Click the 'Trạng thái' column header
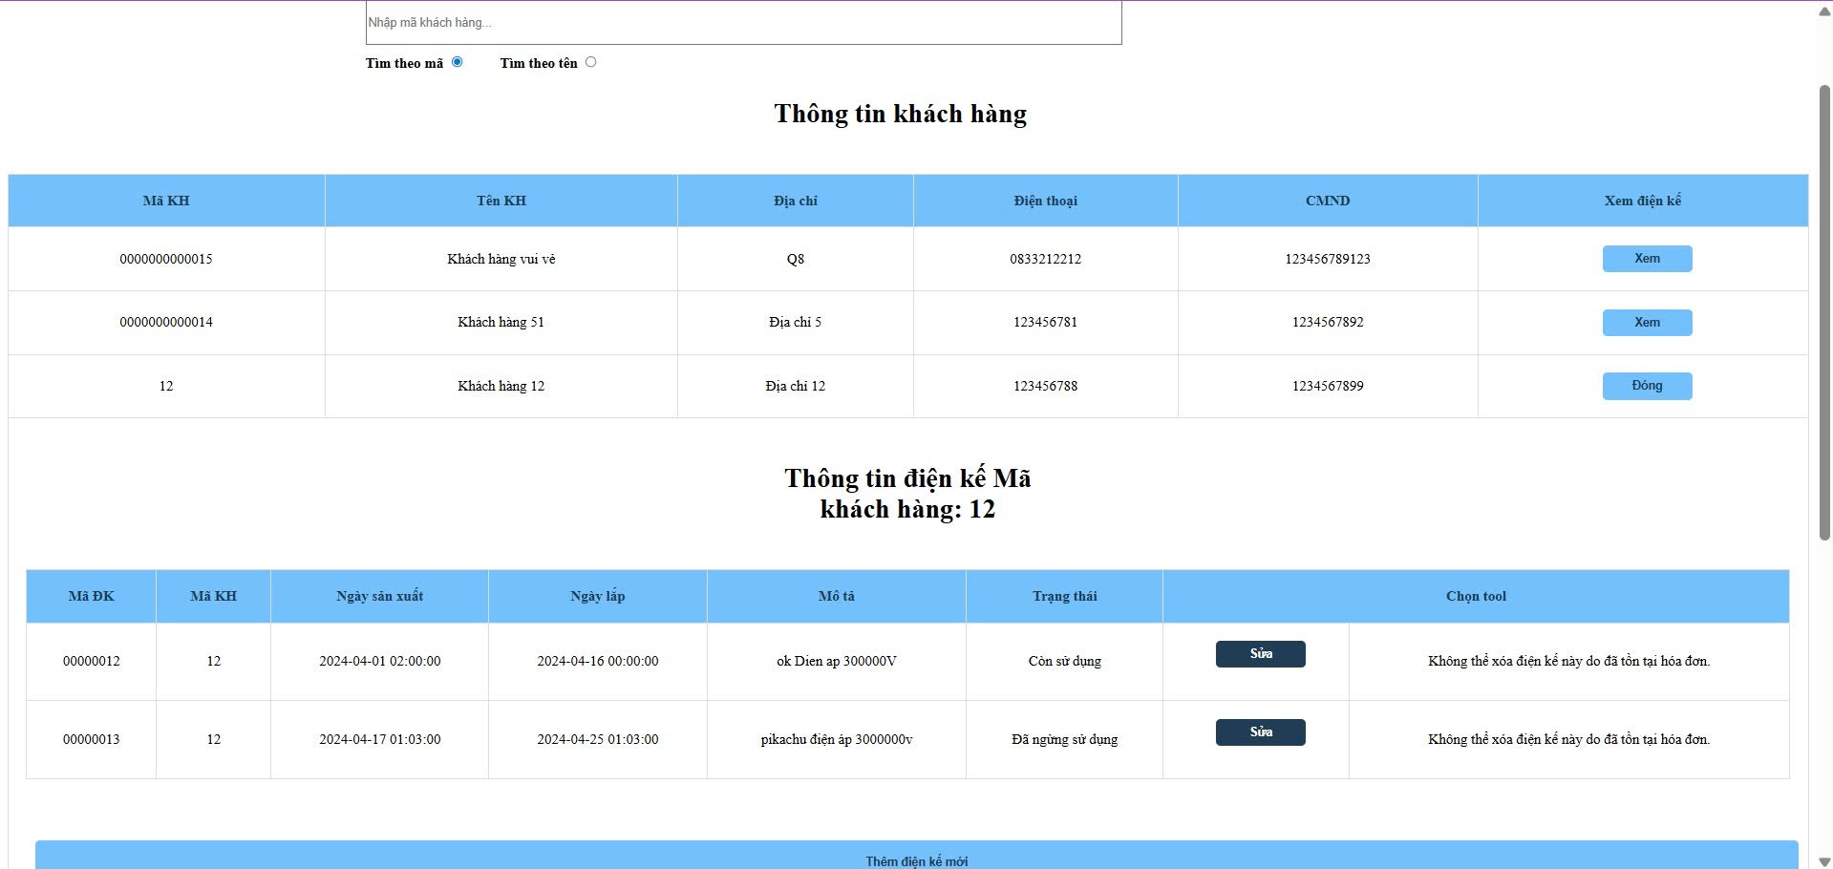 point(1064,596)
